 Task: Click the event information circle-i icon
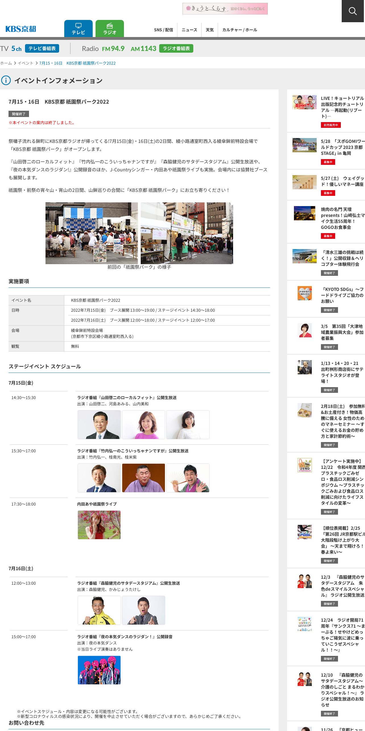coord(6,80)
